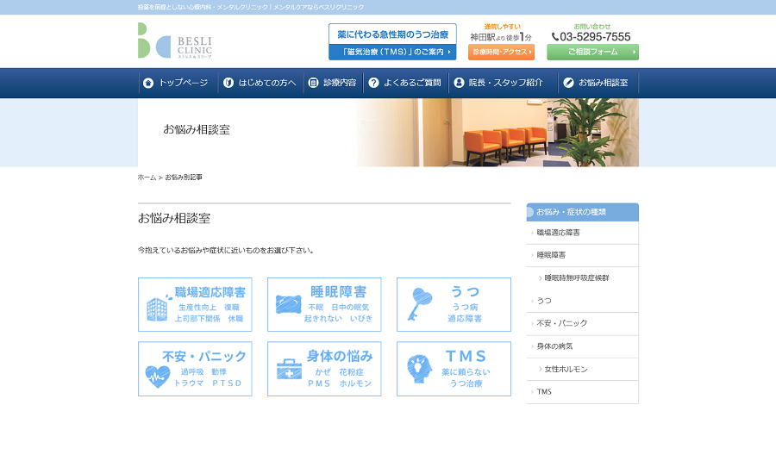The image size is (776, 461).
Task: Open うつ in the sidebar list
Action: (x=583, y=301)
